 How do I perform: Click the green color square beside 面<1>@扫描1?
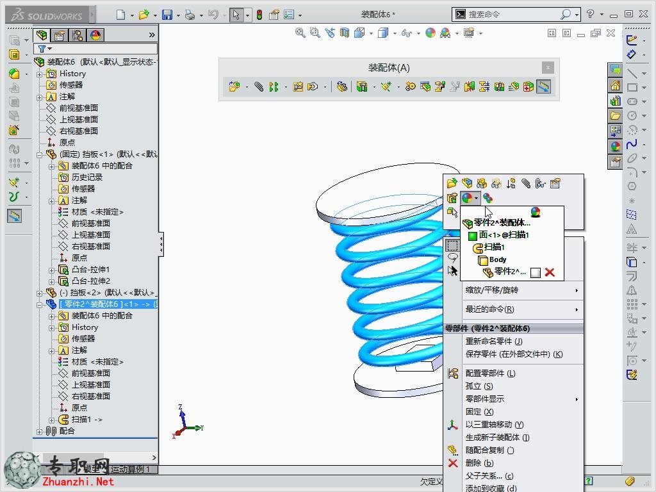pos(473,236)
